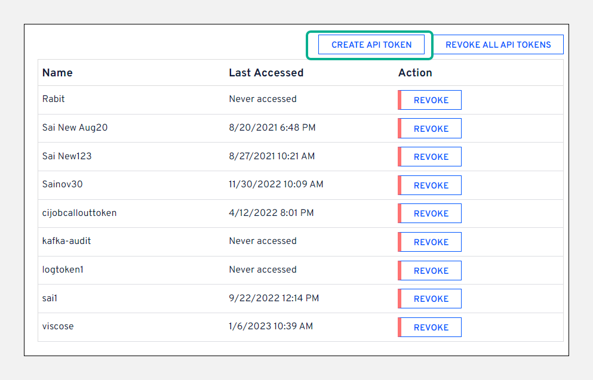Revoke the viscose token
The width and height of the screenshot is (593, 380).
point(431,328)
